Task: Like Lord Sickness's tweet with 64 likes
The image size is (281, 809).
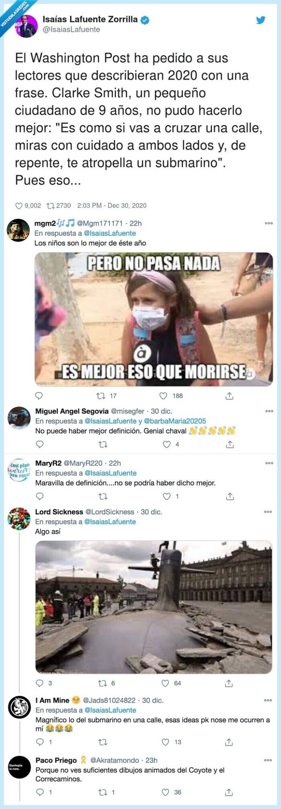Action: [165, 683]
